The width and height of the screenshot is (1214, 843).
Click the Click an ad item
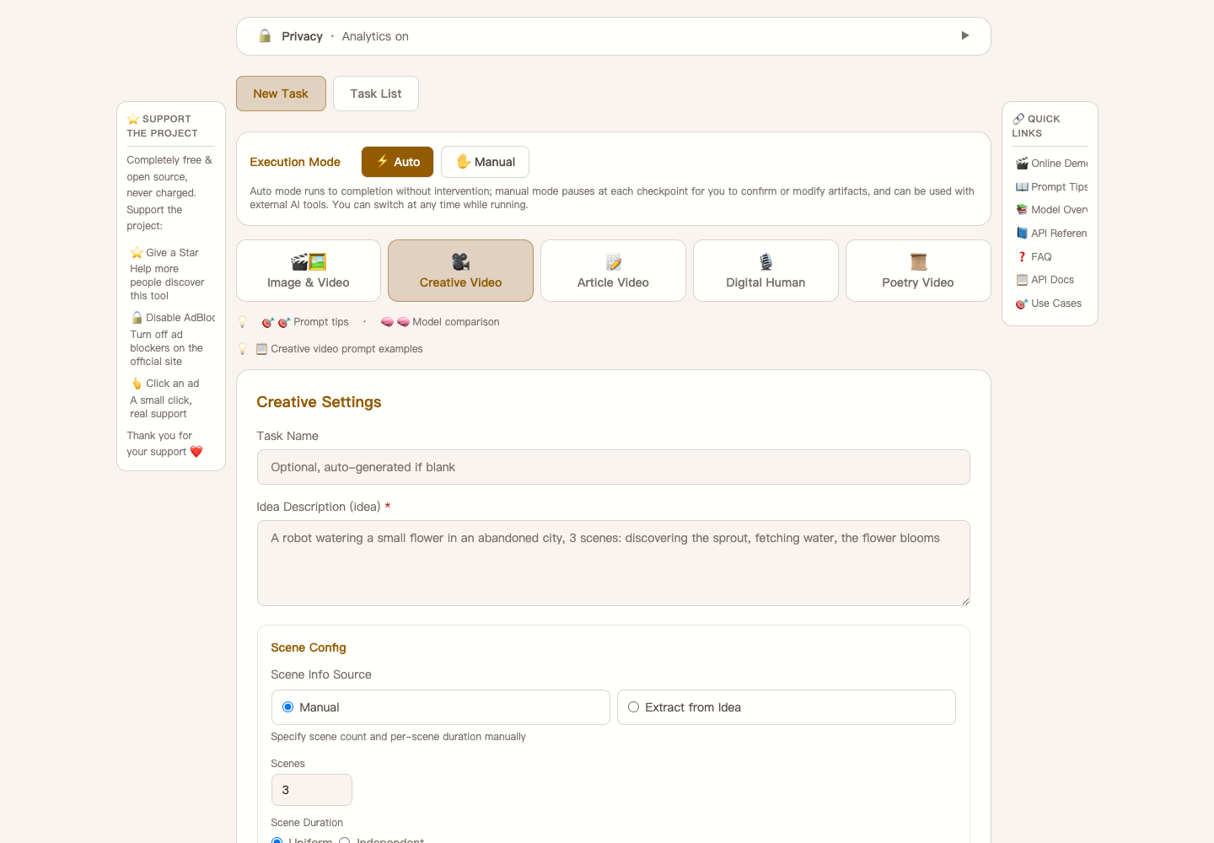(x=165, y=384)
